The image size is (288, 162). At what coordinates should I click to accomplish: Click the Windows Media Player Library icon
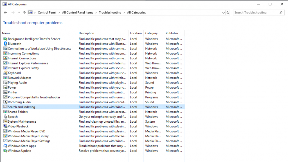5,136
